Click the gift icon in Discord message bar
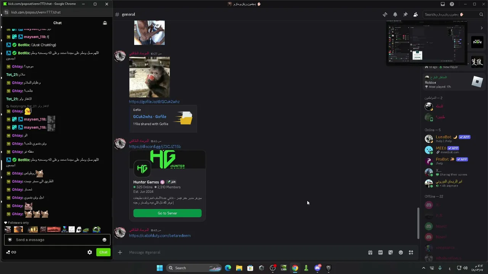488x274 pixels. [370, 252]
